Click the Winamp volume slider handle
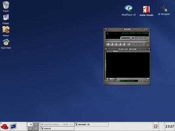 click(131, 38)
